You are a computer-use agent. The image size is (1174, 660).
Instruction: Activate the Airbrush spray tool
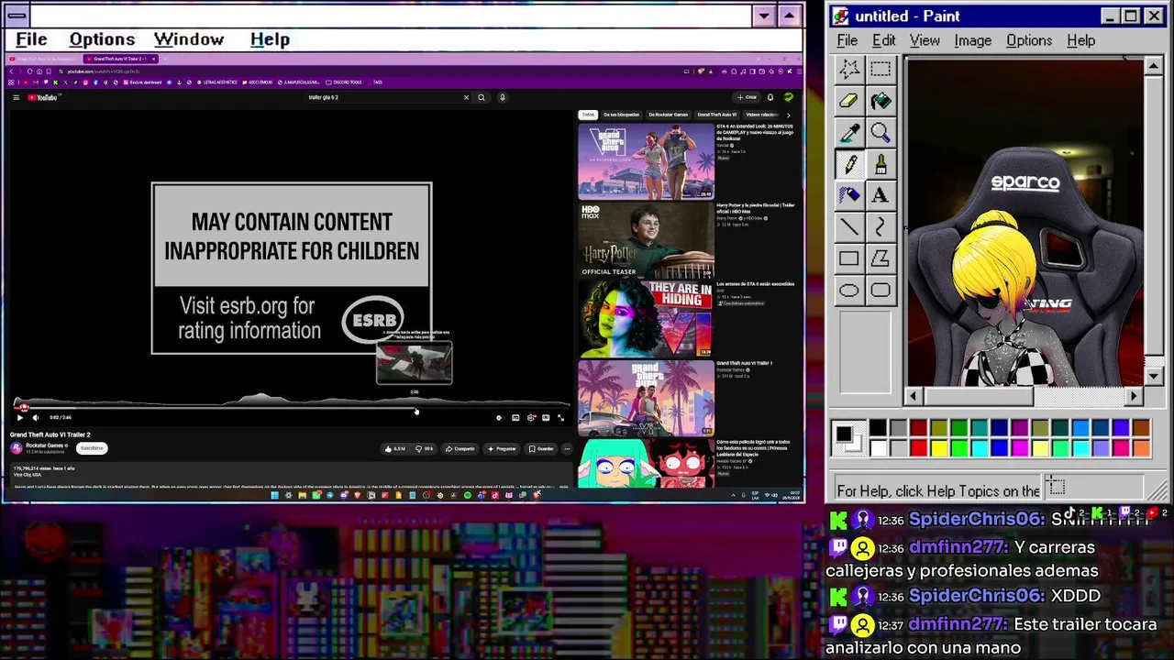click(848, 196)
